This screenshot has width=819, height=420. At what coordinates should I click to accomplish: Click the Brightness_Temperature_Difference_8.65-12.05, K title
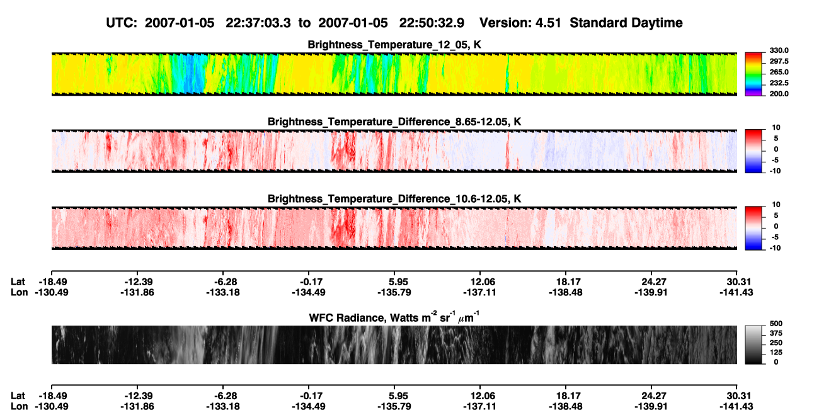(x=394, y=122)
